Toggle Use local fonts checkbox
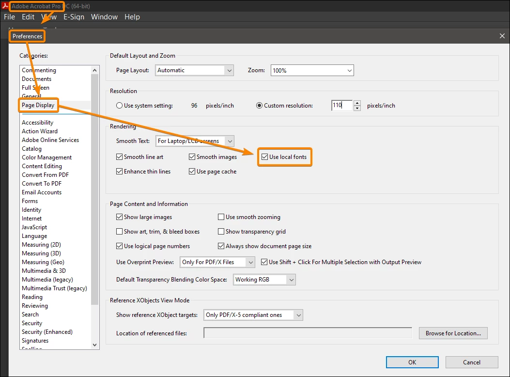Screen dimensions: 510x377 pyautogui.click(x=265, y=157)
